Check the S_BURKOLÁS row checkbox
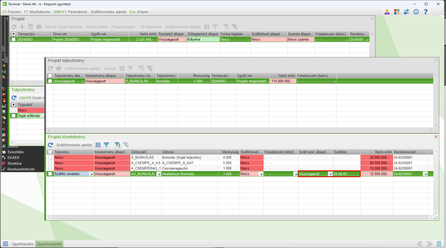 pos(50,157)
